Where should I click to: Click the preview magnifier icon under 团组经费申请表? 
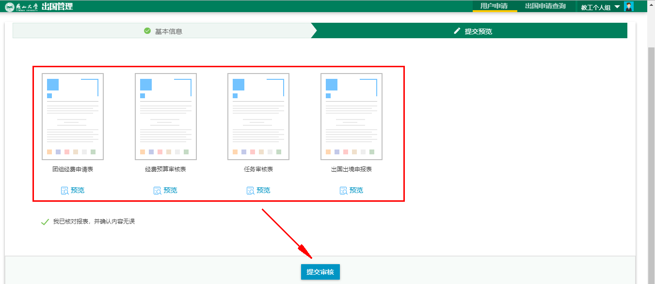[x=64, y=191]
